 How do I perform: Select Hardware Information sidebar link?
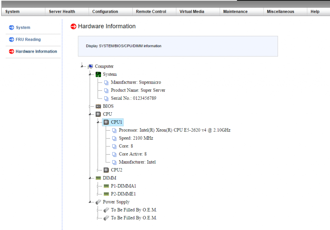pyautogui.click(x=36, y=51)
